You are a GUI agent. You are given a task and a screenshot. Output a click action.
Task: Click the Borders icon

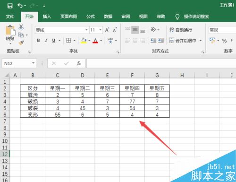(68, 41)
